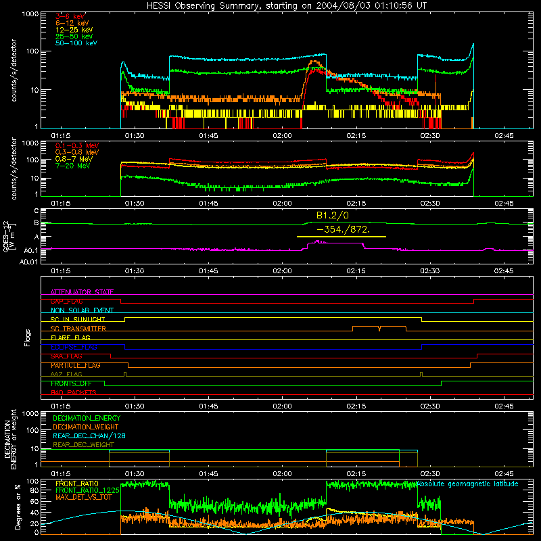This screenshot has width=541, height=541.
Task: Click the SC_IN_SUNLIGHT flag label
Action: click(x=78, y=319)
